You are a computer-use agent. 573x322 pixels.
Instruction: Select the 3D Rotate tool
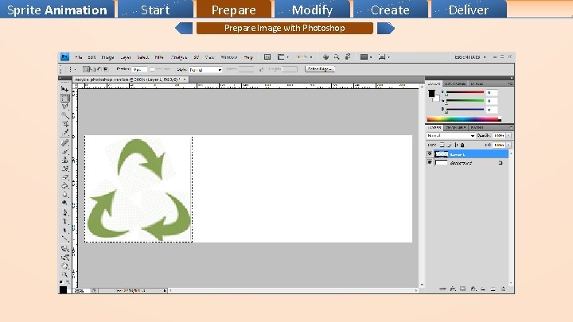pos(64,249)
